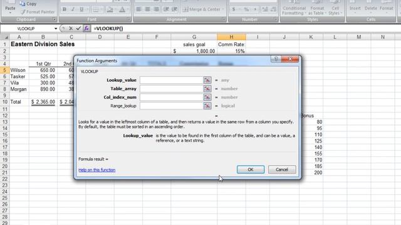Align text right in Alignment group
This screenshot has width=401, height=225.
[x=156, y=9]
